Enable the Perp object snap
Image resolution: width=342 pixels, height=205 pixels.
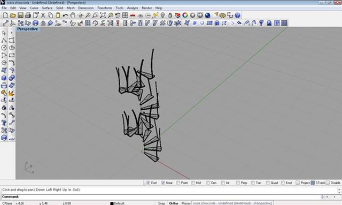238,183
